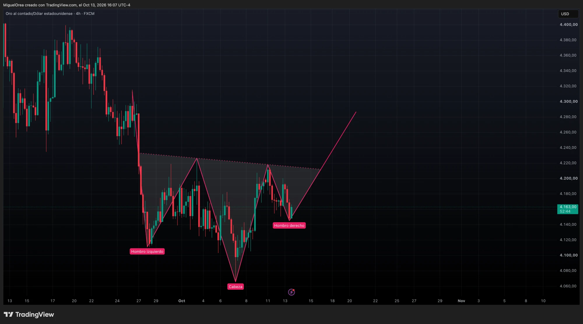Click the 4.400,00 price axis label
583x324 pixels.
568,25
